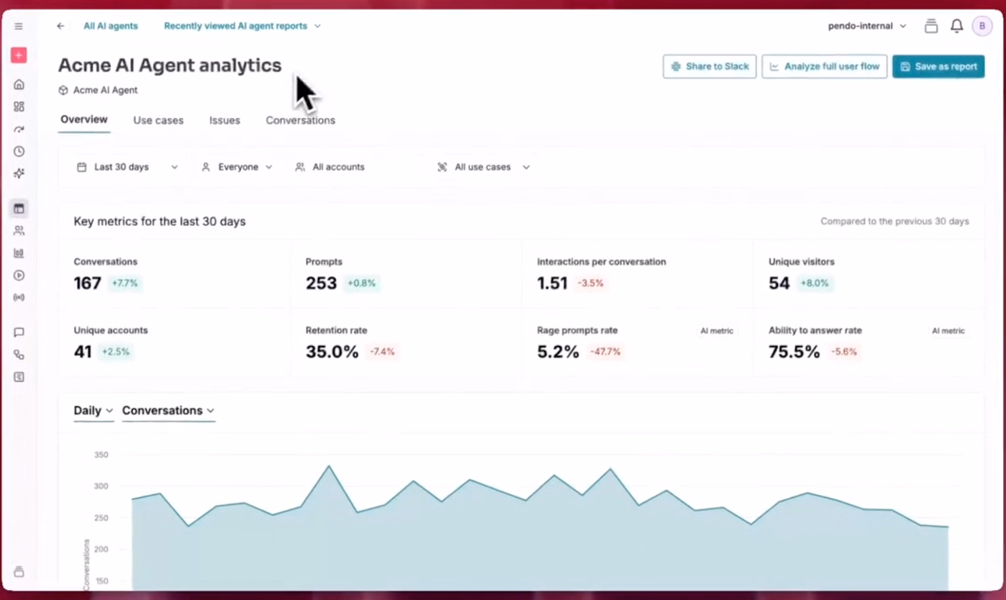Click the AI metric tag on Rage prompts
1006x600 pixels.
pyautogui.click(x=717, y=331)
